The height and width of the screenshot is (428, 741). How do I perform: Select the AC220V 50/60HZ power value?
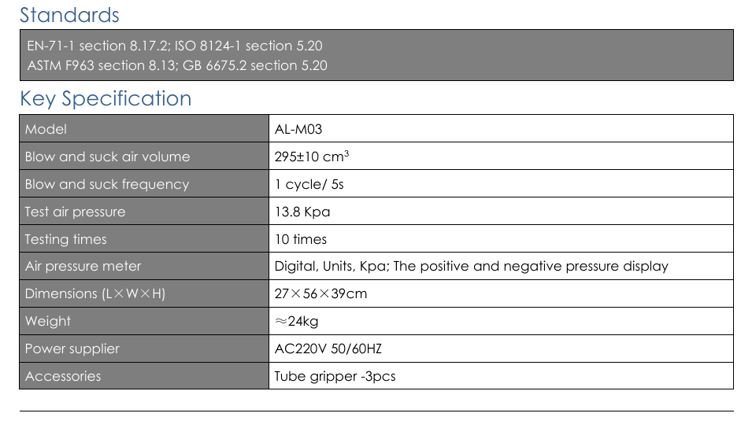[x=328, y=349]
